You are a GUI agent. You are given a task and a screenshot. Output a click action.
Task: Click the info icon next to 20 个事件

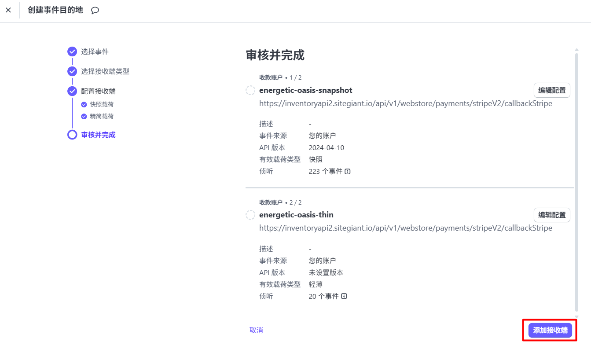pos(344,297)
